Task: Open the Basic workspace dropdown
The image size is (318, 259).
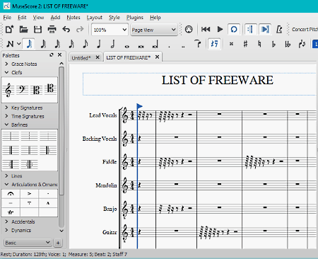Action: (28, 243)
